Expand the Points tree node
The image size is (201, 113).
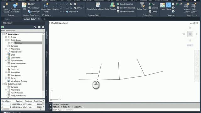point(6,37)
